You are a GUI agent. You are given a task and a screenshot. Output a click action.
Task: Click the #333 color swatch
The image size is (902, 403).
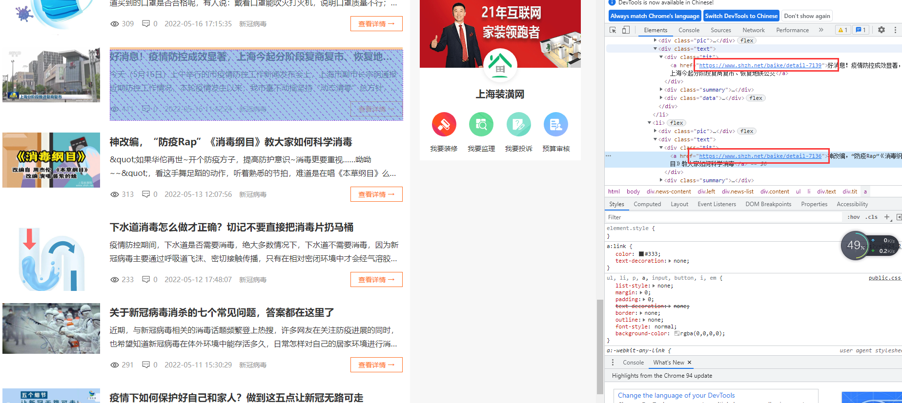pyautogui.click(x=641, y=254)
